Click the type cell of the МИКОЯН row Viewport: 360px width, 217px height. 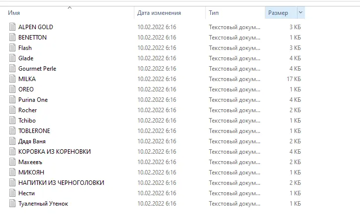235,173
